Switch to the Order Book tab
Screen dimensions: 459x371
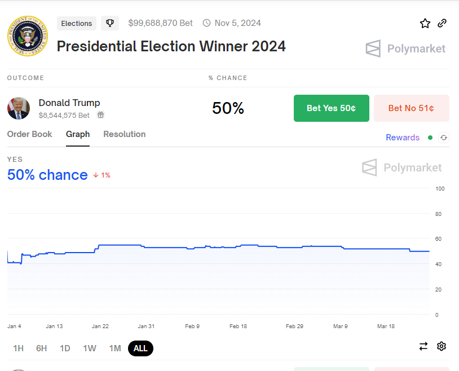pos(29,134)
